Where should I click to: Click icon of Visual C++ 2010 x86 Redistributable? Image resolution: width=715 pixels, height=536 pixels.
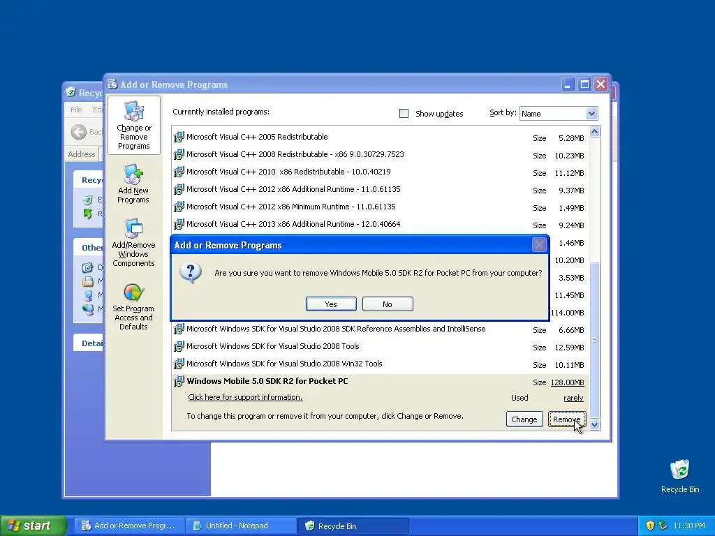pos(179,172)
